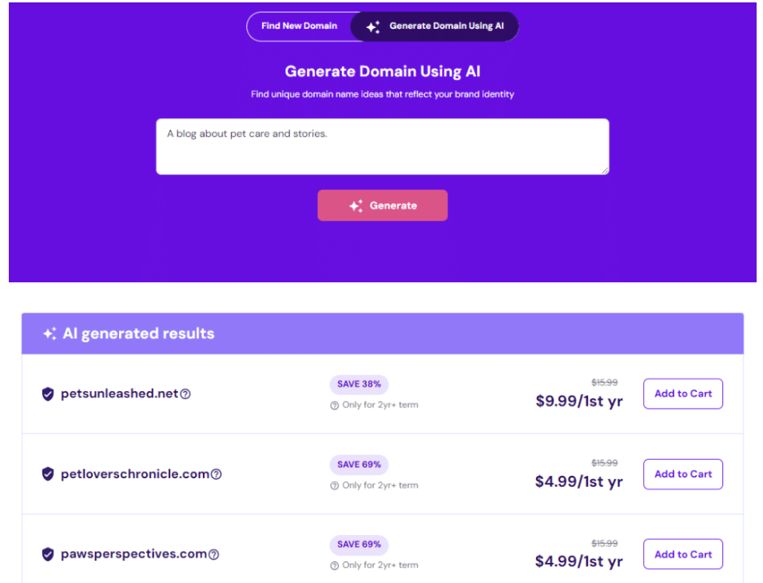Click SAVE 69% badge for petloverschronicle.com
The width and height of the screenshot is (763, 583).
coord(359,465)
